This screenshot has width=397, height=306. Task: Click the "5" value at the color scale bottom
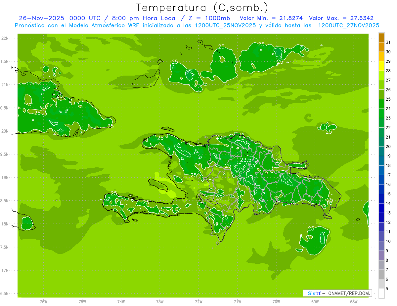tap(387, 289)
